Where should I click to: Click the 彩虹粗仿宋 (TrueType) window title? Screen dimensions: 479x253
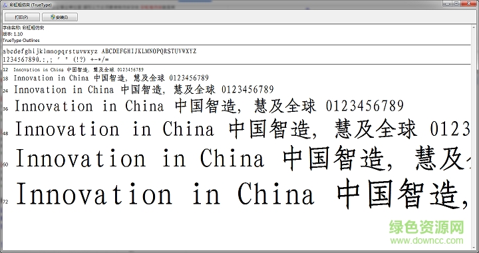pos(31,5)
